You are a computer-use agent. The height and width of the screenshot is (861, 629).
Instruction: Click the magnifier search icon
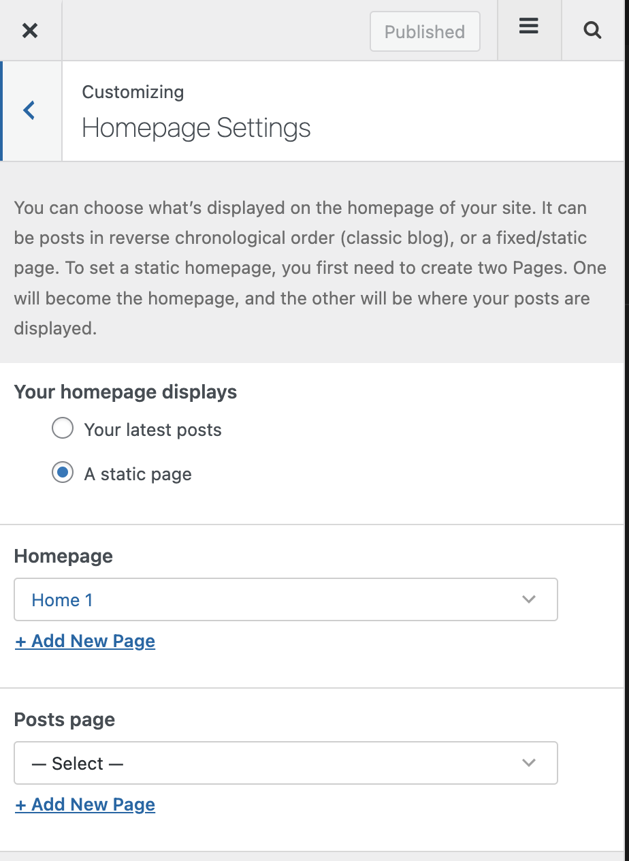pyautogui.click(x=593, y=30)
